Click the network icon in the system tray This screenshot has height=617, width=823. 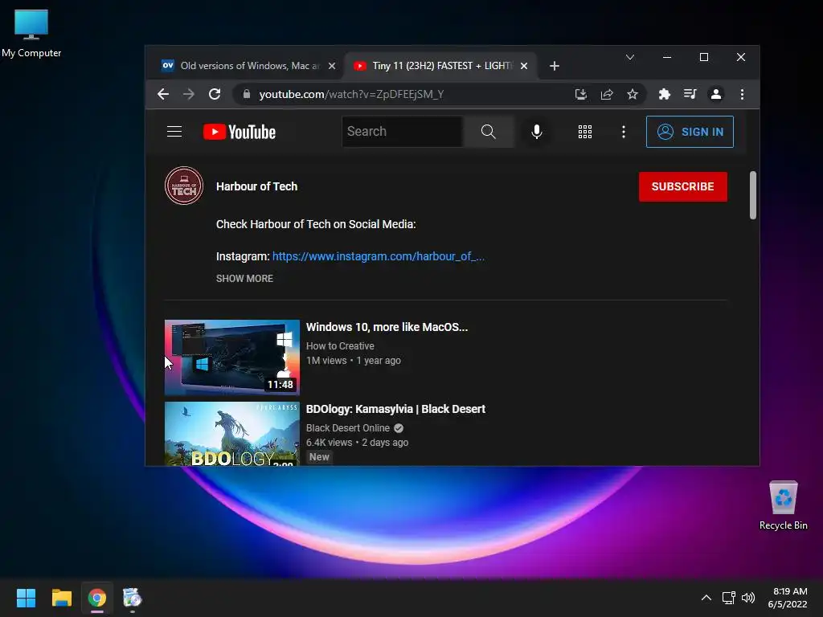pos(728,598)
